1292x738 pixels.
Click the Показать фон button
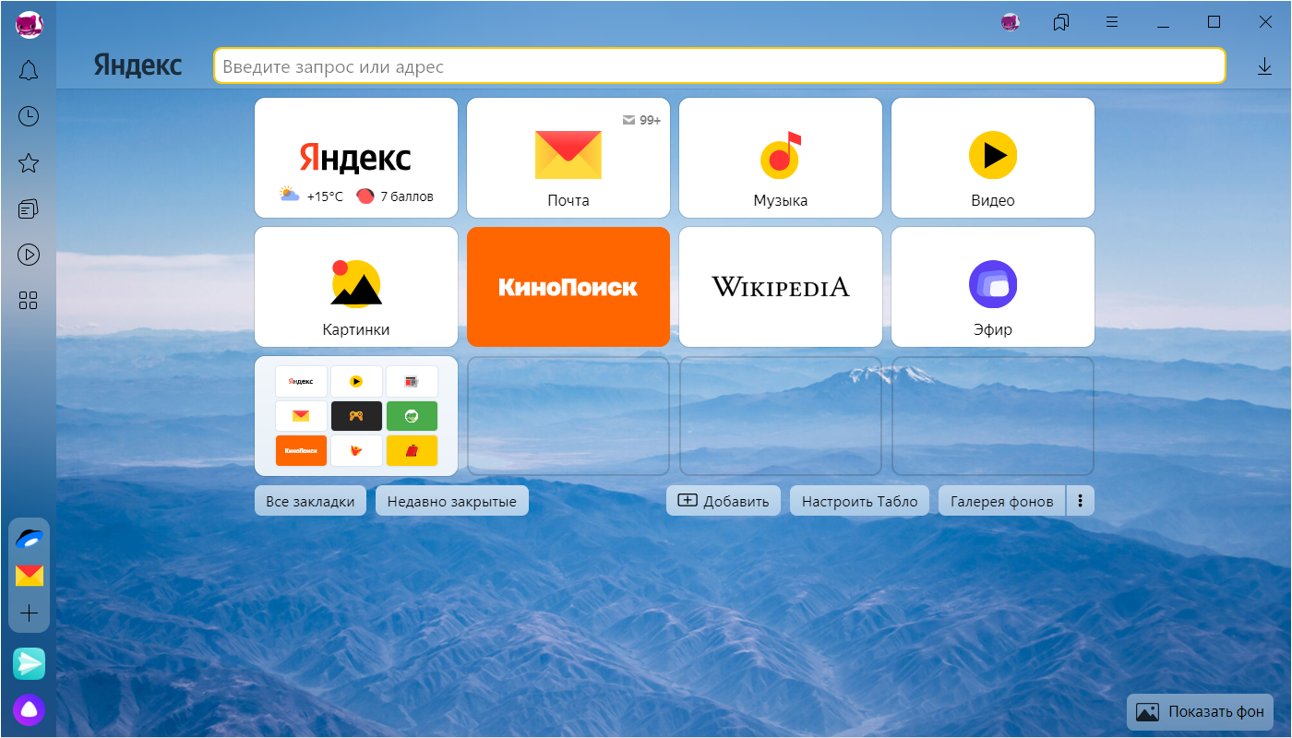click(x=1201, y=711)
